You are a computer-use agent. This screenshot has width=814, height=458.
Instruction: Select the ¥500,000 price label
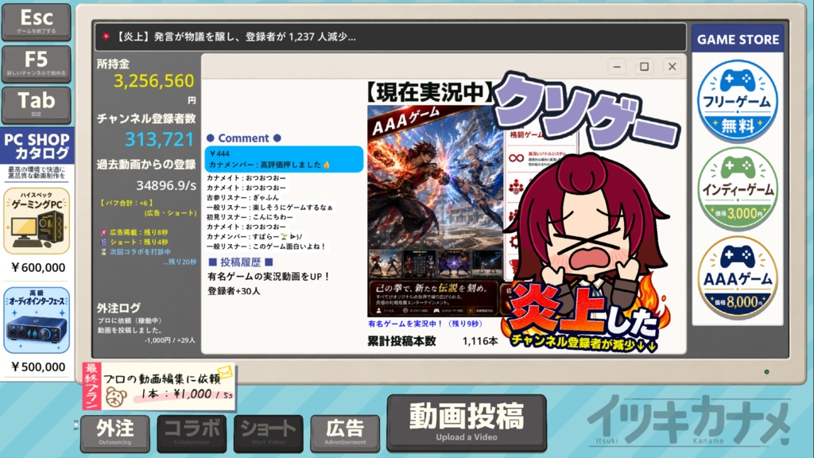coord(38,367)
